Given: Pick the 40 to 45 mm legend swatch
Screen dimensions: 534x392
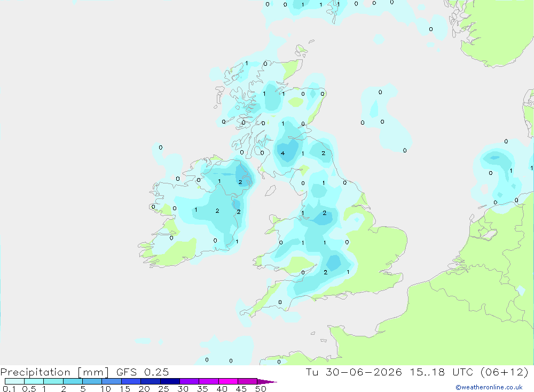Looking at the screenshot, I should click(x=228, y=381).
